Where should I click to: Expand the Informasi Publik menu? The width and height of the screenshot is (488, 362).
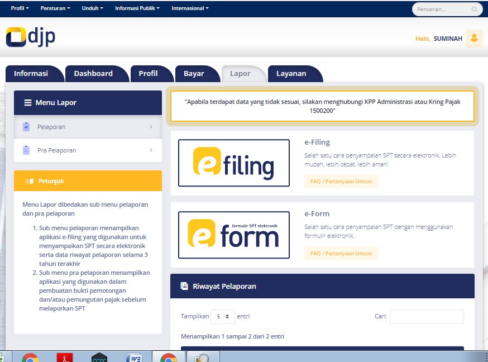pos(137,8)
